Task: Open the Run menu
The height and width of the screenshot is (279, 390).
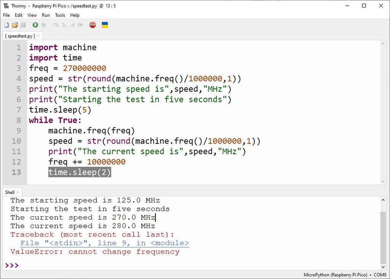Action: click(46, 15)
